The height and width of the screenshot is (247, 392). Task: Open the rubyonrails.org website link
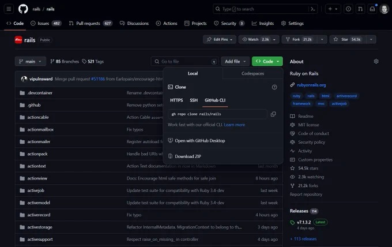(311, 85)
